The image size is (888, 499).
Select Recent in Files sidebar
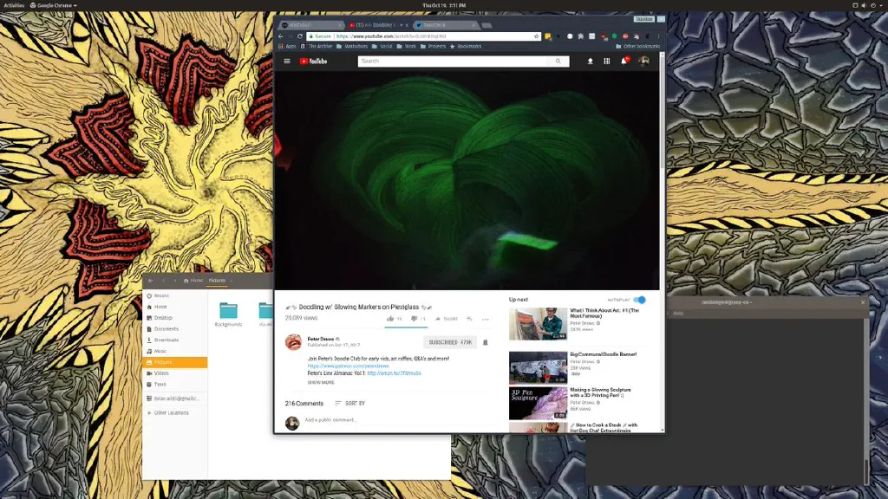175,296
